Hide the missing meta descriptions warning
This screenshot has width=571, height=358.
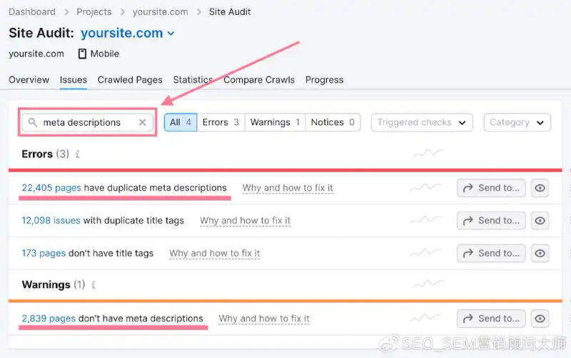tap(540, 319)
